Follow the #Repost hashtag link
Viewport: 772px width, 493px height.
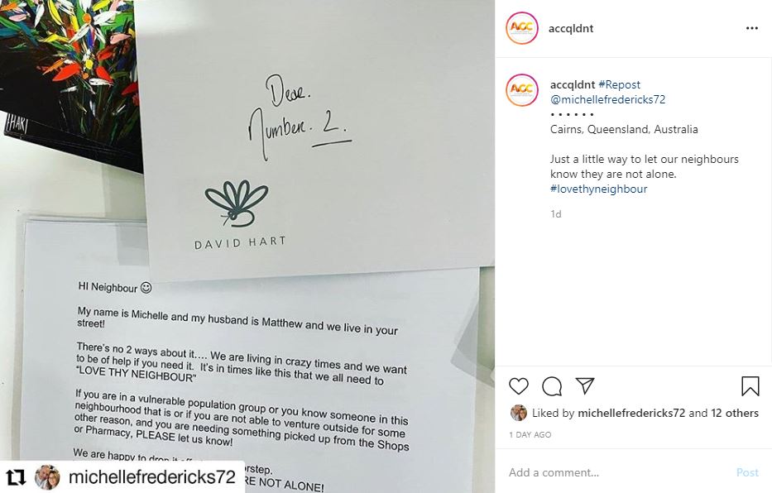[620, 84]
